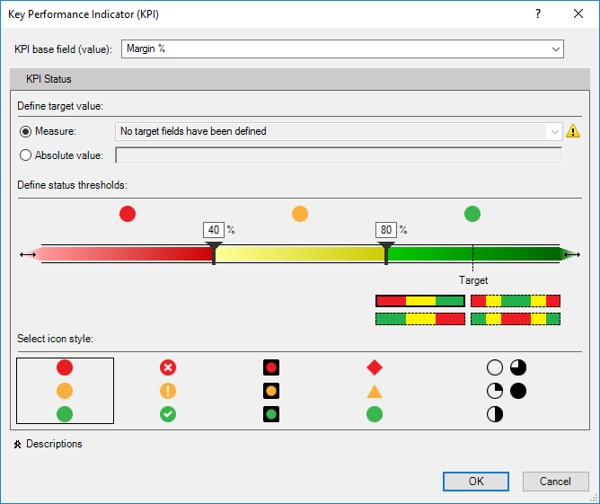Select the Measure radio button
This screenshot has width=600, height=504.
[26, 132]
